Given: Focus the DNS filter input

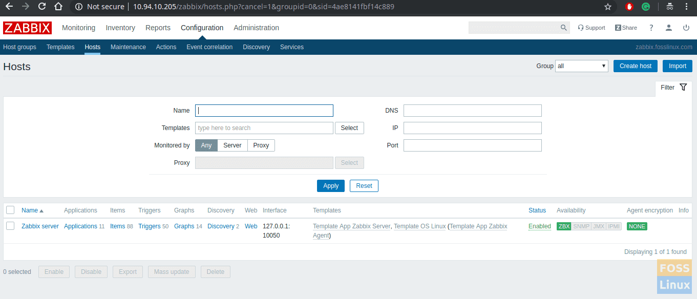Looking at the screenshot, I should click(x=473, y=111).
